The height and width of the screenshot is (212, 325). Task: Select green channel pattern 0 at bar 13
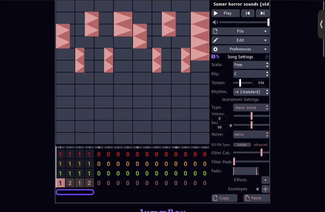176,173
